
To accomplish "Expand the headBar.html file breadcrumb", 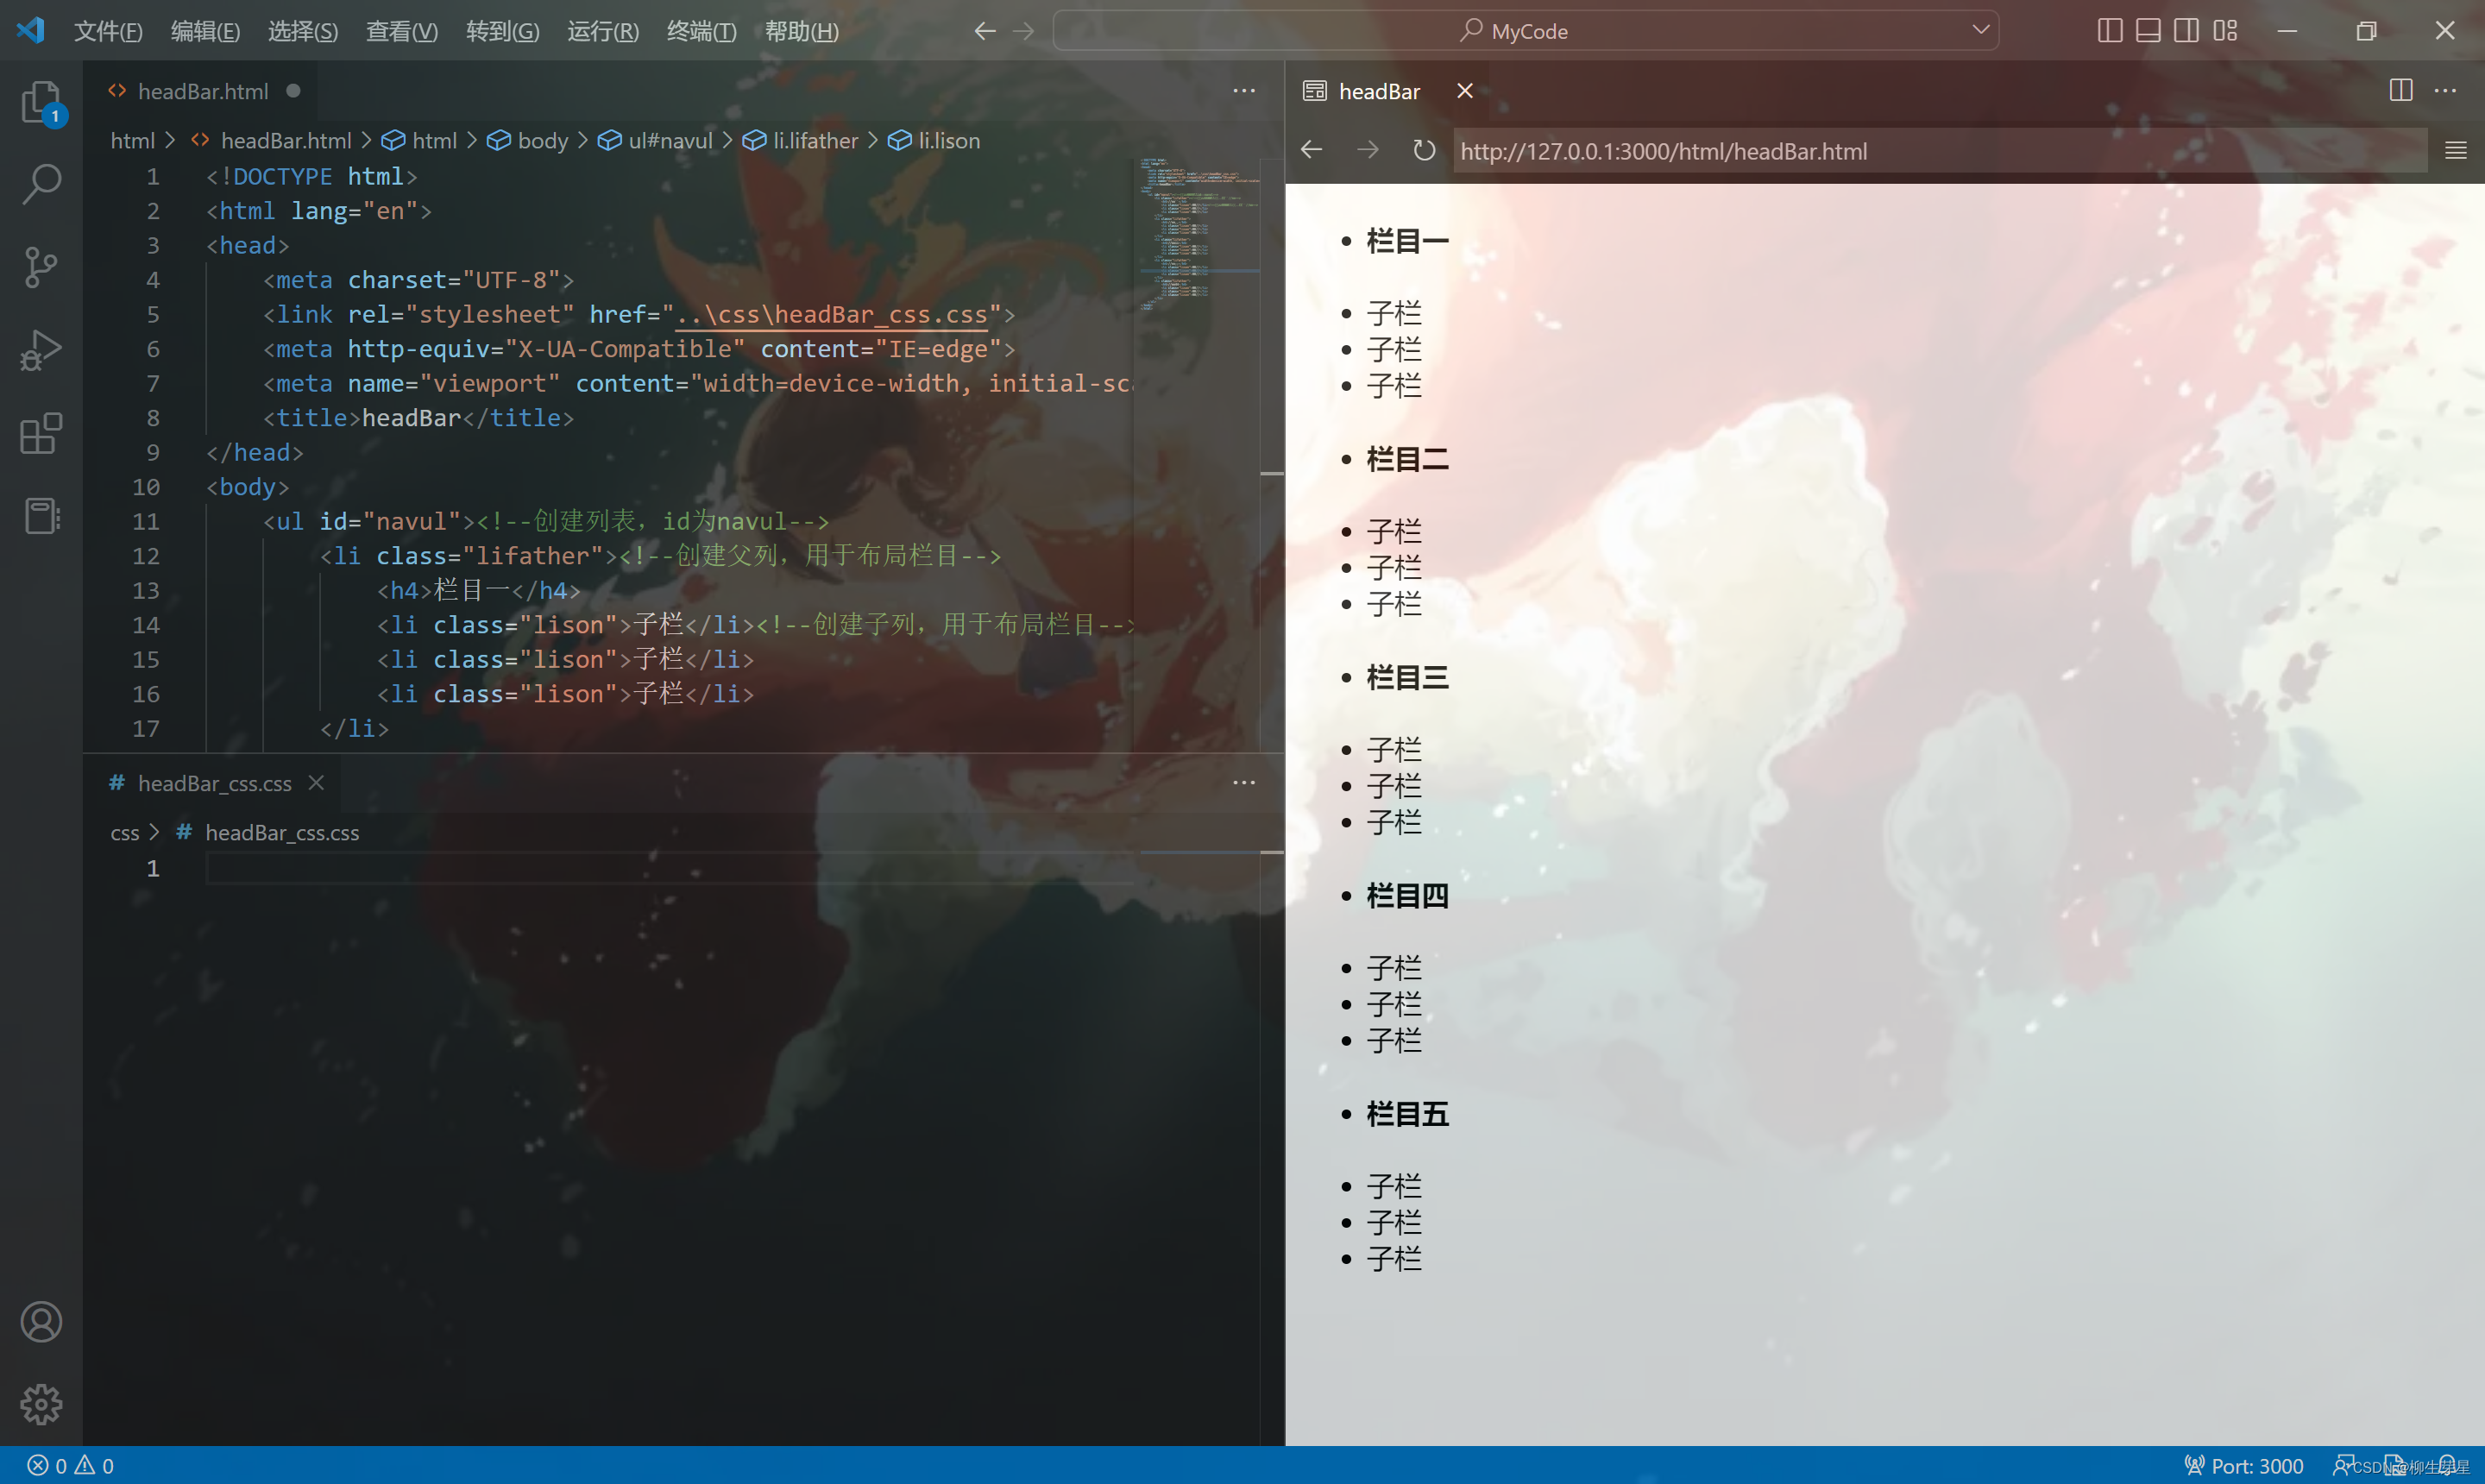I will [x=271, y=141].
